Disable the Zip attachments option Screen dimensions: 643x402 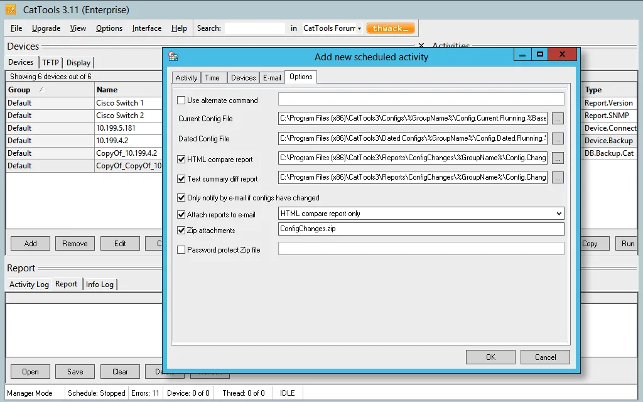point(181,231)
